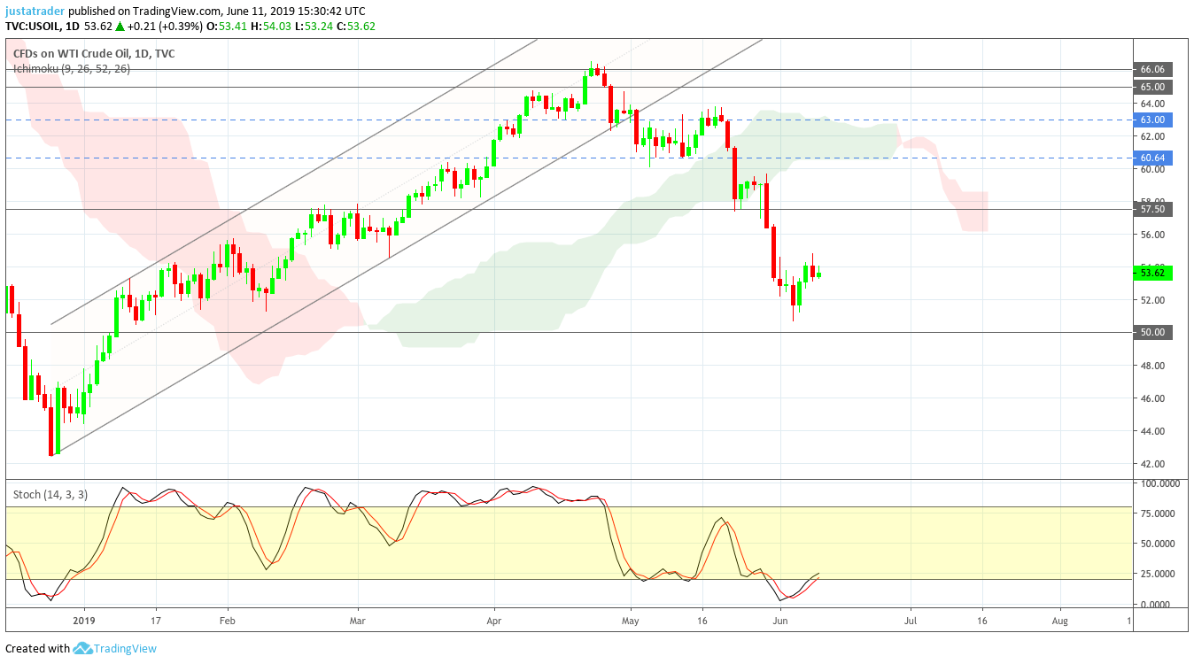Click the 100.0000 Stochastic axis value

click(x=1162, y=484)
